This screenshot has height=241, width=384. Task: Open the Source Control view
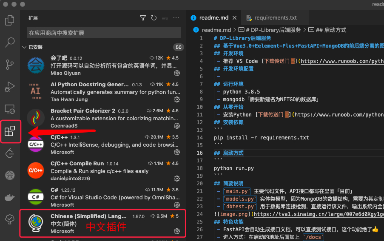pos(10,64)
